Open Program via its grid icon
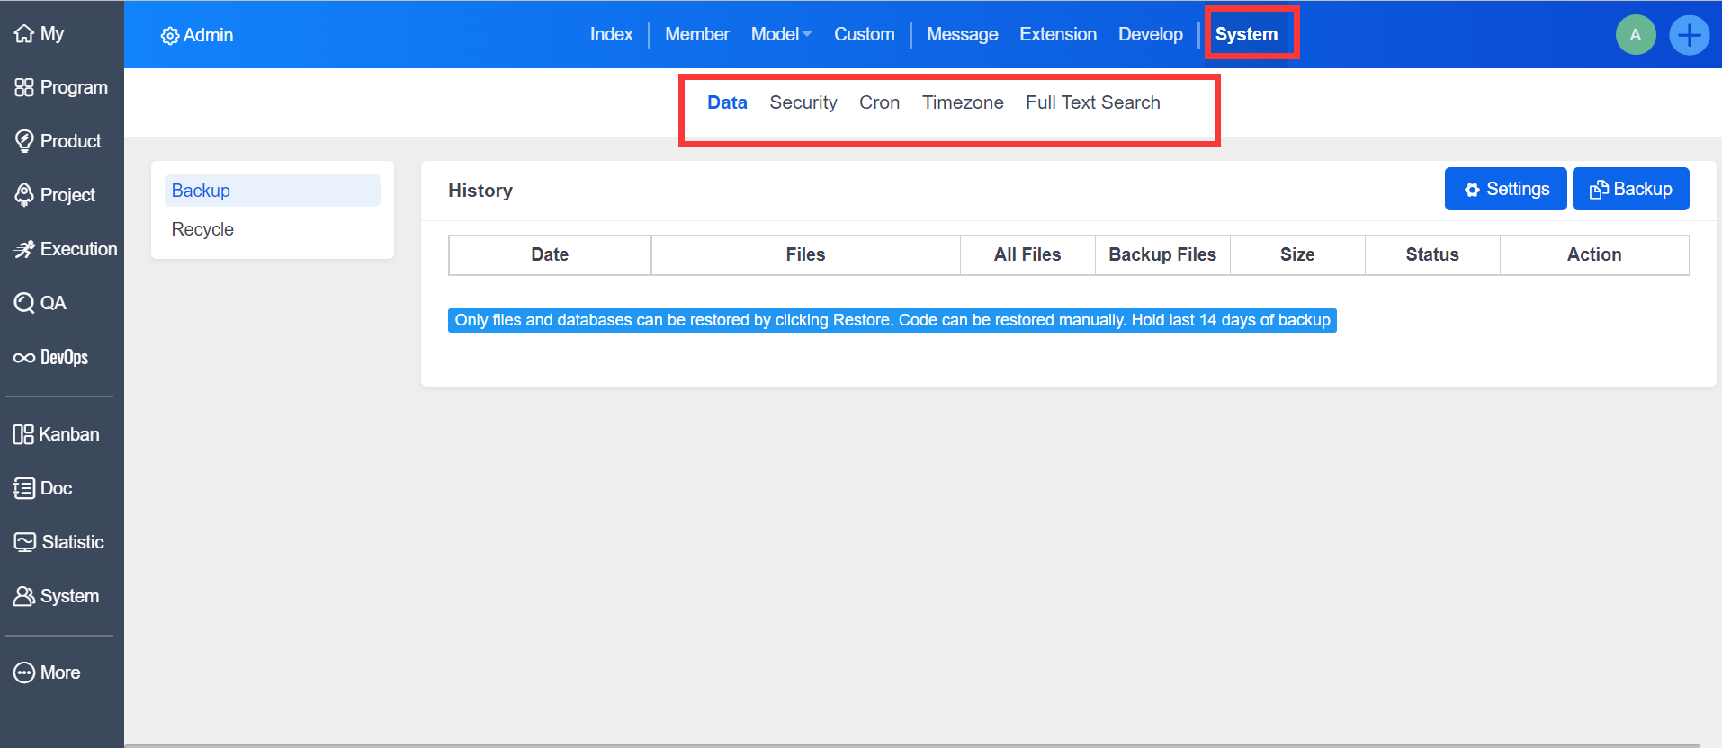The image size is (1722, 748). 24,87
